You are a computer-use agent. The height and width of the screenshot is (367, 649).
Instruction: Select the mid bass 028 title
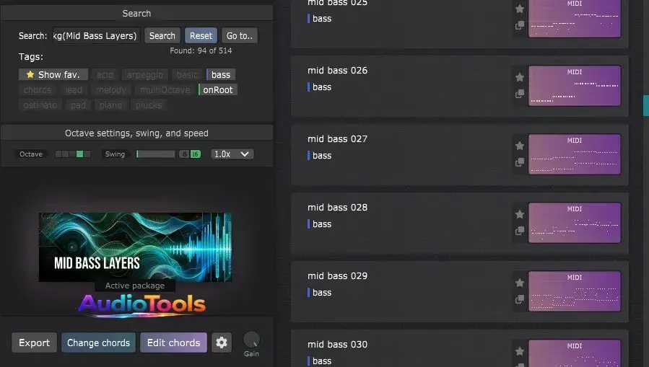337,208
